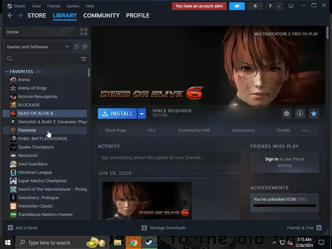Image resolution: width=332 pixels, height=249 pixels.
Task: Open Chrome from the taskbar
Action: (x=133, y=243)
